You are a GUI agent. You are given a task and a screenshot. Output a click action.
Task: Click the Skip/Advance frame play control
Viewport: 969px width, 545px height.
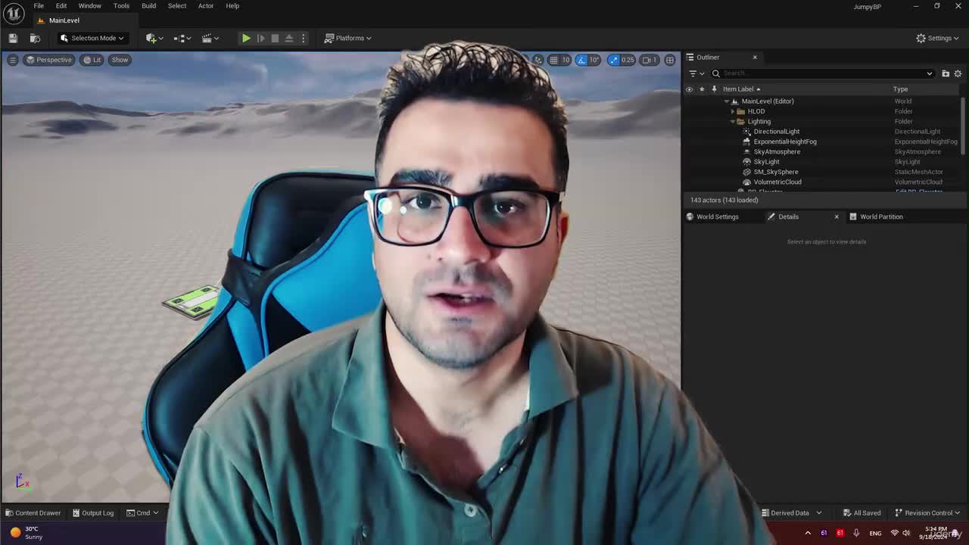click(x=260, y=38)
